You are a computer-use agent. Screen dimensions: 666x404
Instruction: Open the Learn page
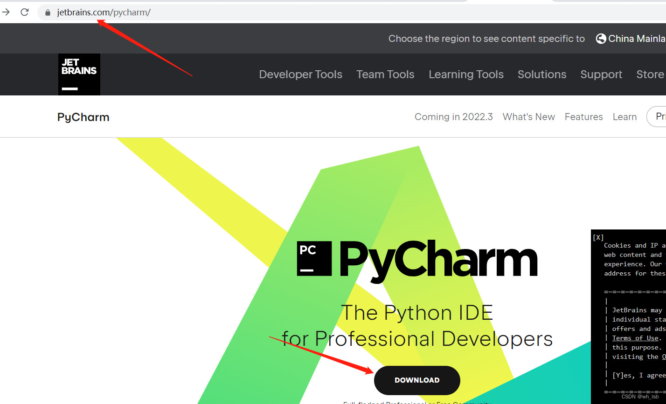point(624,117)
